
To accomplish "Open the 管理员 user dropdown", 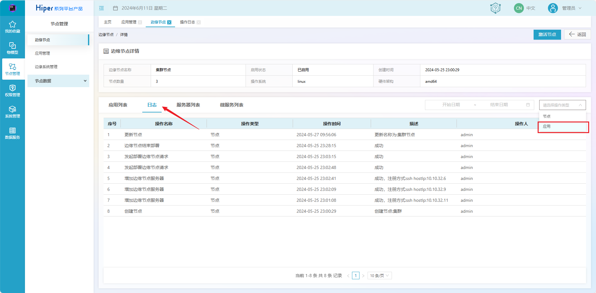I will 572,8.
